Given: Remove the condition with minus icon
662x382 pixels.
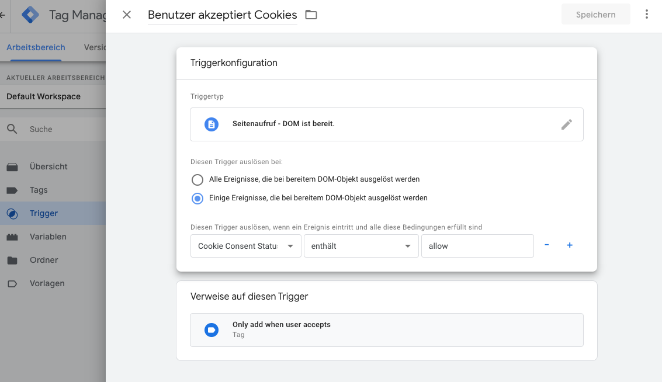Looking at the screenshot, I should [547, 245].
